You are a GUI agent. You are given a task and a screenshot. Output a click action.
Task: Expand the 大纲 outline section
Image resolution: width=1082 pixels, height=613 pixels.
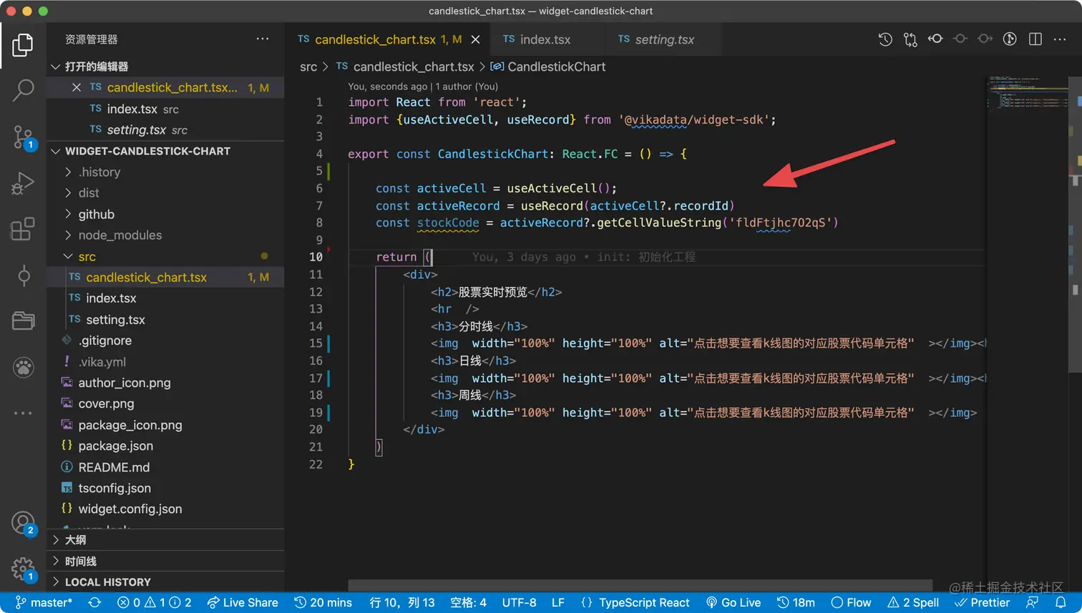coord(165,539)
